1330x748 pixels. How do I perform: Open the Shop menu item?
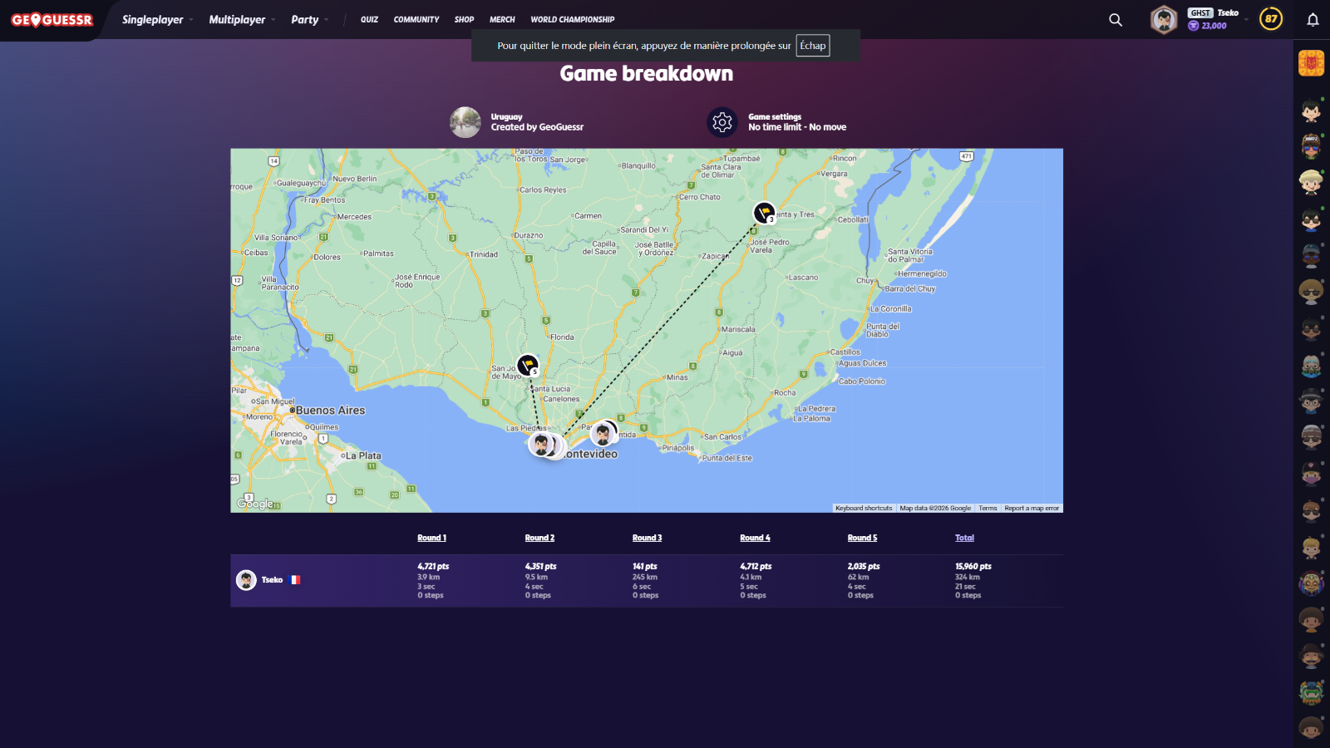[464, 20]
